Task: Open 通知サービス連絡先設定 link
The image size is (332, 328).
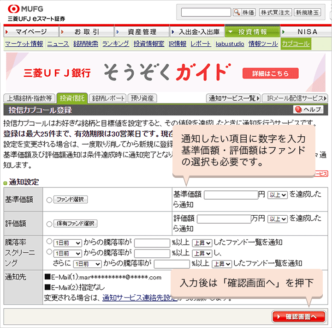Action: (140, 298)
